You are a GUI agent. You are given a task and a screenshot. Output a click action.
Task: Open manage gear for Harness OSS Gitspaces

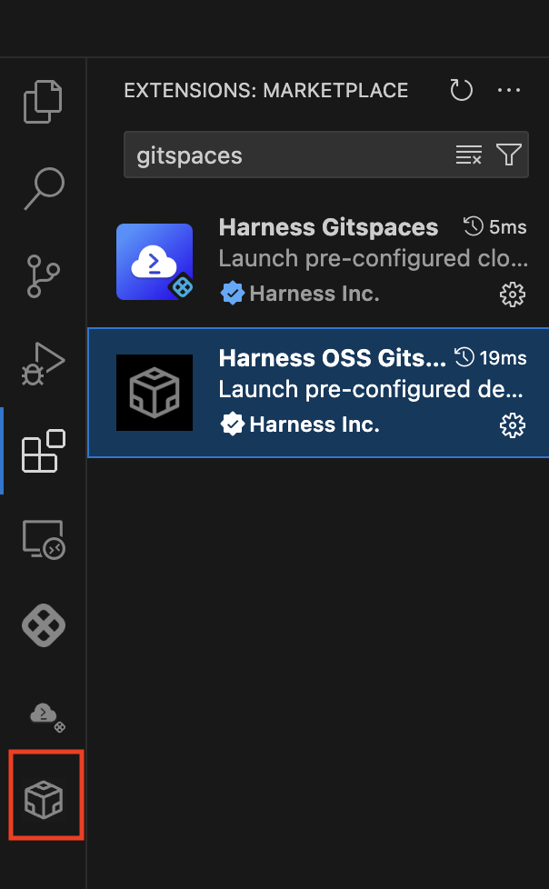pyautogui.click(x=513, y=425)
